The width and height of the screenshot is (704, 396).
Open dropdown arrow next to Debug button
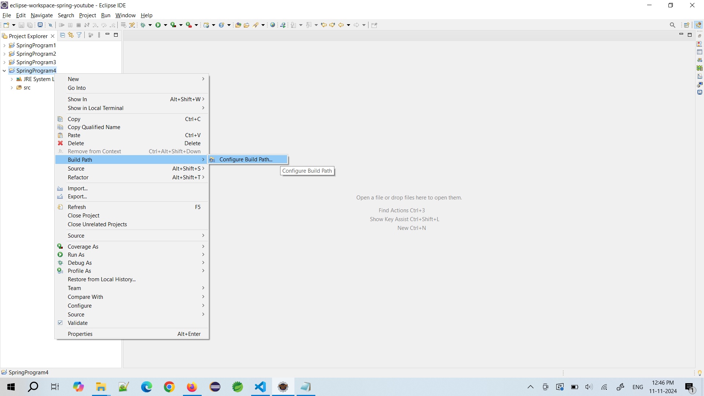coord(150,25)
